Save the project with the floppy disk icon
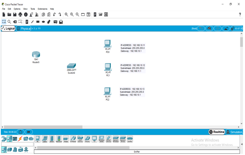This screenshot has height=155, width=245. click(x=15, y=15)
